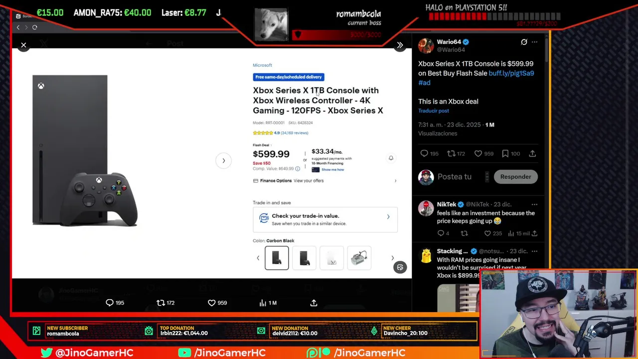Viewport: 638px width, 359px height.
Task: Like Wario64's post with 959 likes
Action: tap(478, 154)
